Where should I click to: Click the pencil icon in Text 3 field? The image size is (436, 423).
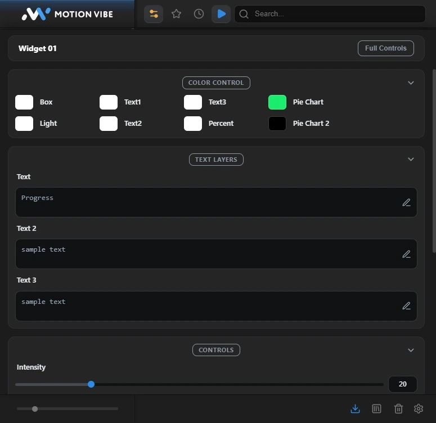[x=406, y=306]
